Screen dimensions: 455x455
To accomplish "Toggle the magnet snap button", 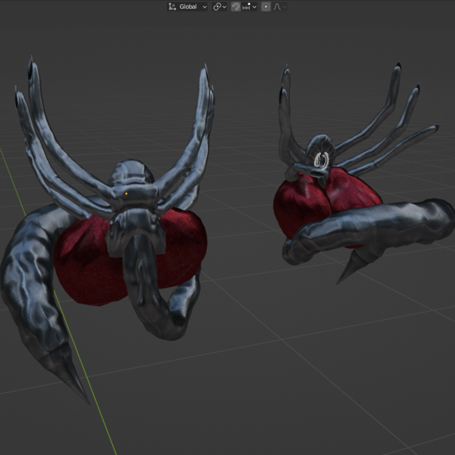I will click(235, 7).
